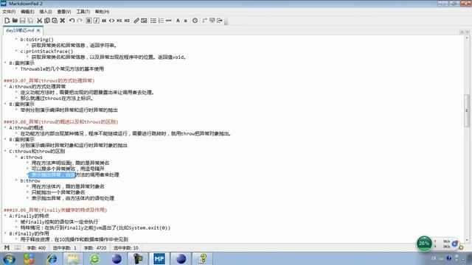Preview the document in browser icon
The width and height of the screenshot is (472, 265).
point(212,21)
